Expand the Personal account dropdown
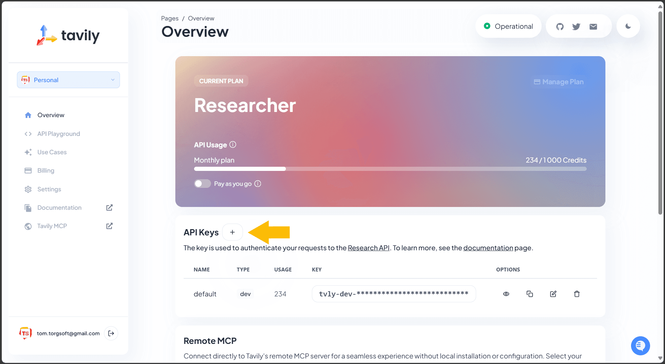 (68, 80)
